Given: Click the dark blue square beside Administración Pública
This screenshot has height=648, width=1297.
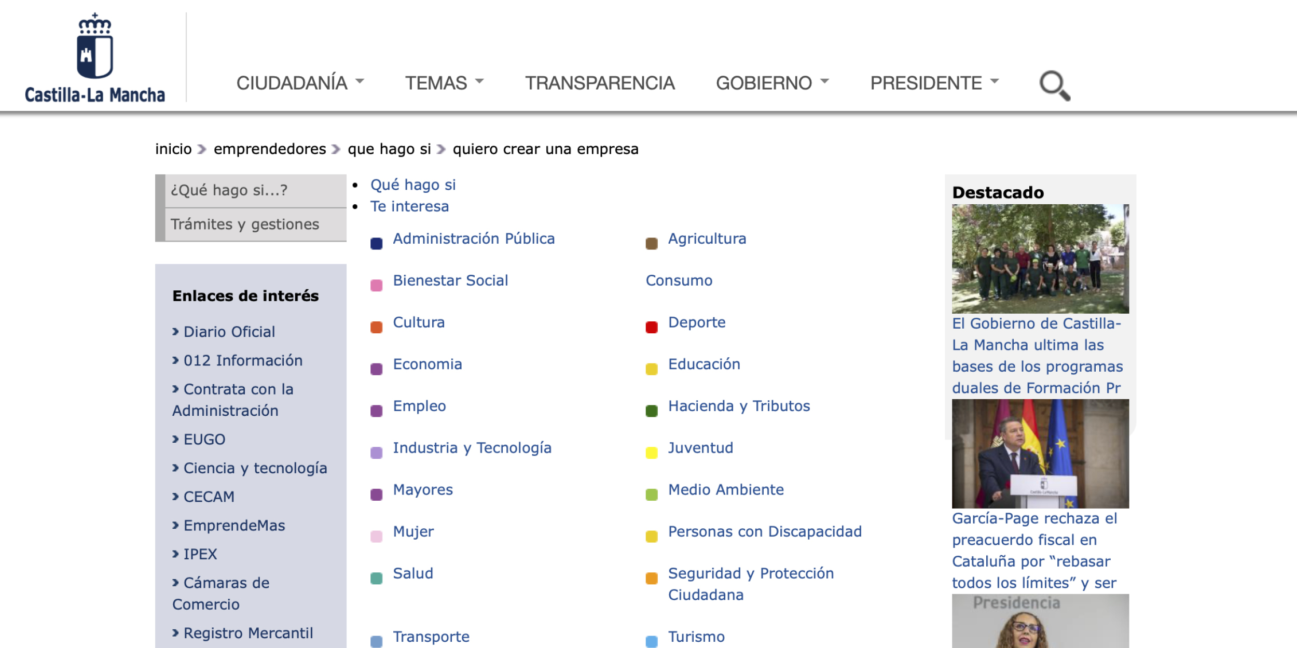Looking at the screenshot, I should 376,243.
